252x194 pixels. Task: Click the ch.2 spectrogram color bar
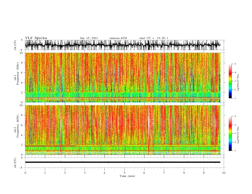(230, 133)
